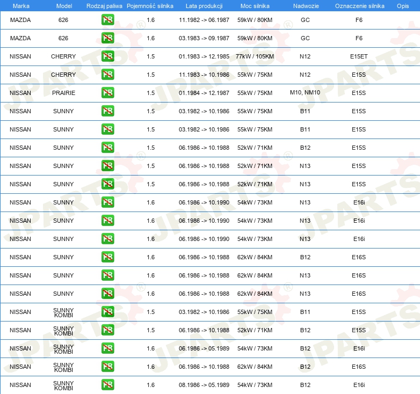Click the Opis column header
The width and height of the screenshot is (420, 394).
pyautogui.click(x=403, y=6)
